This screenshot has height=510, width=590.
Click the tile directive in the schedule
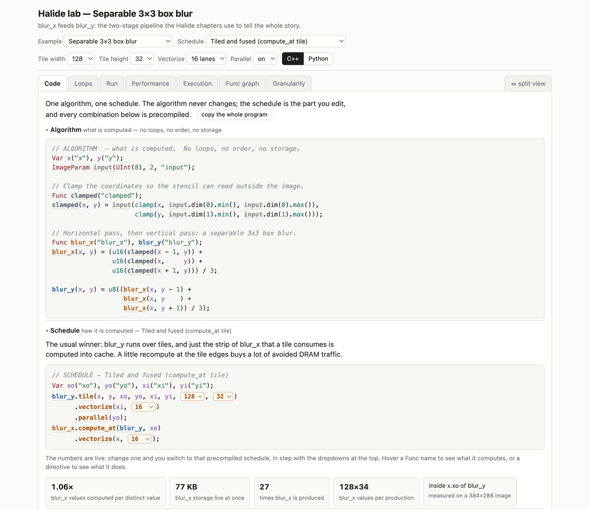pyautogui.click(x=86, y=396)
